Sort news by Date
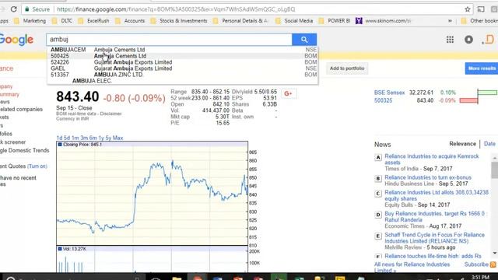 click(x=489, y=144)
